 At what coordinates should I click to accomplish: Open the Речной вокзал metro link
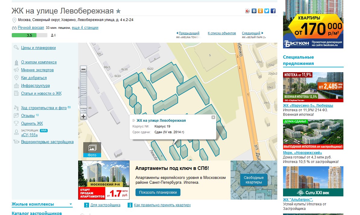tap(31, 28)
